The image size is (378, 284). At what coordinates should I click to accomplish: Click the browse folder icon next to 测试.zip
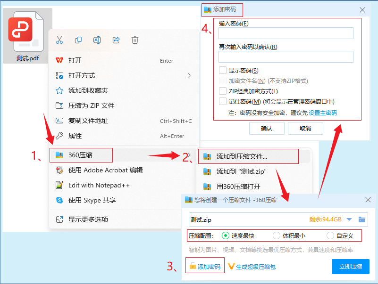[x=361, y=219]
